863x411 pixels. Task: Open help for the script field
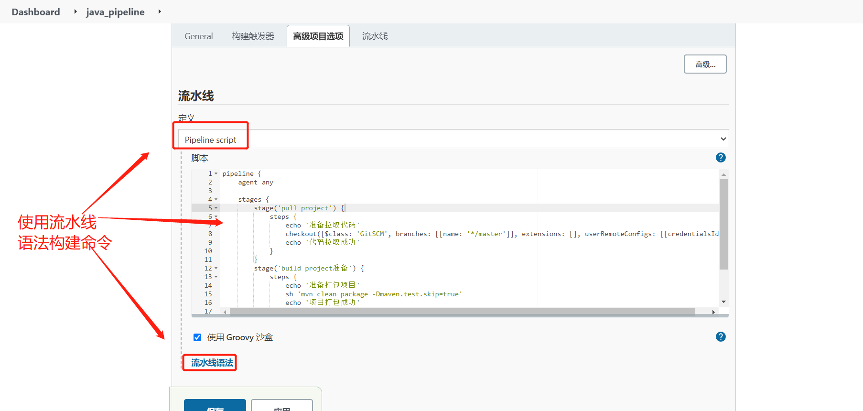tap(721, 158)
